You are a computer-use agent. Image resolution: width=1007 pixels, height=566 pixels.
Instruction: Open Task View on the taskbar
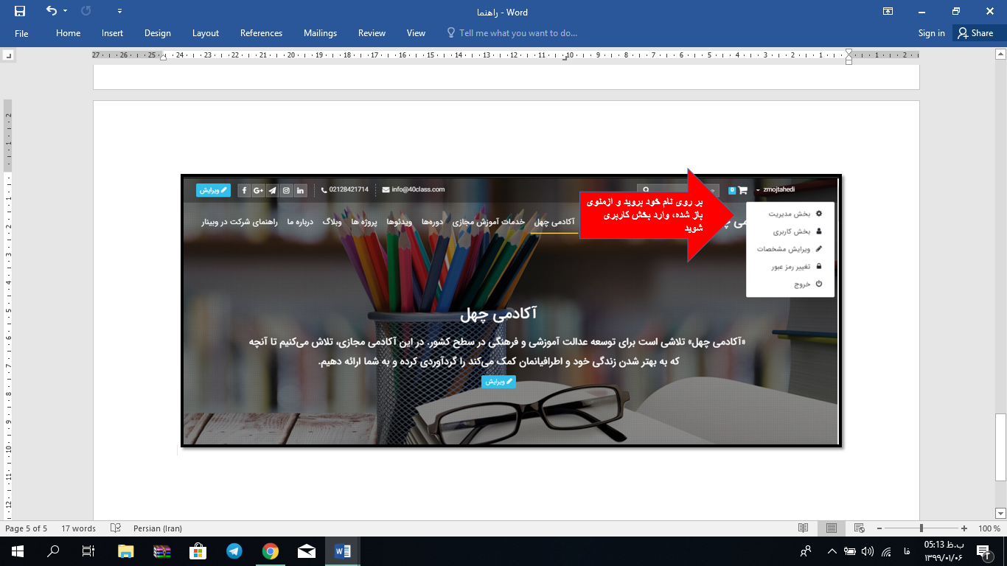click(x=88, y=551)
